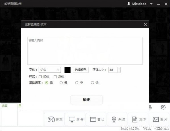Click the Missdodo username text
The width and height of the screenshot is (170, 131).
pos(139,4)
